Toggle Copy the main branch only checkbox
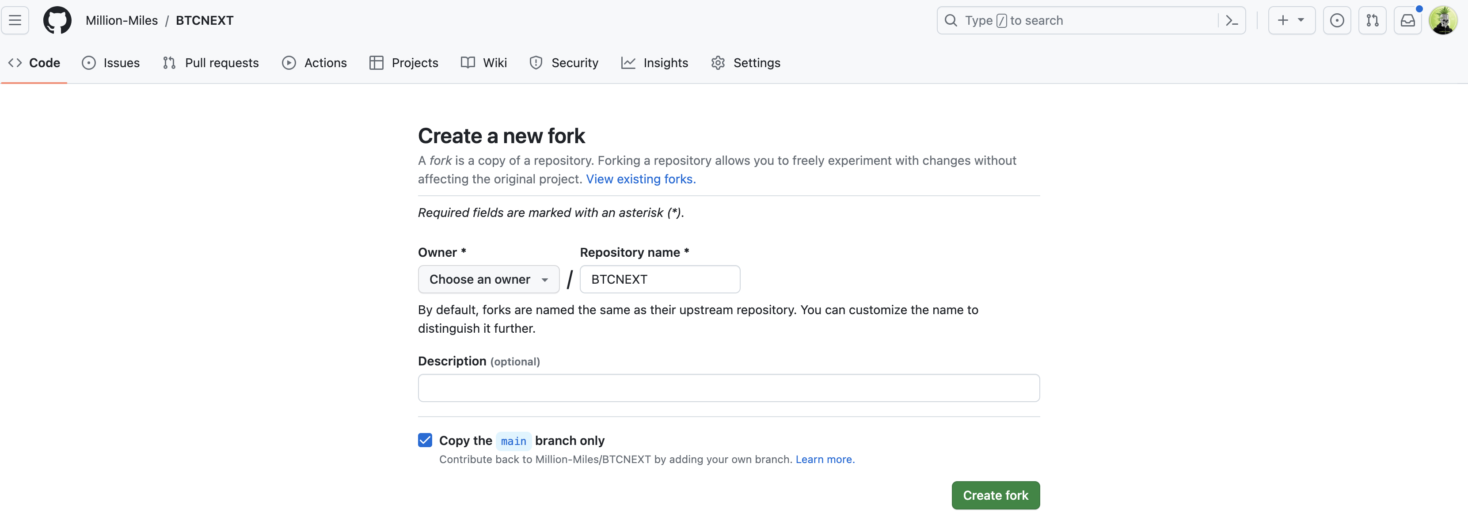 (x=425, y=439)
